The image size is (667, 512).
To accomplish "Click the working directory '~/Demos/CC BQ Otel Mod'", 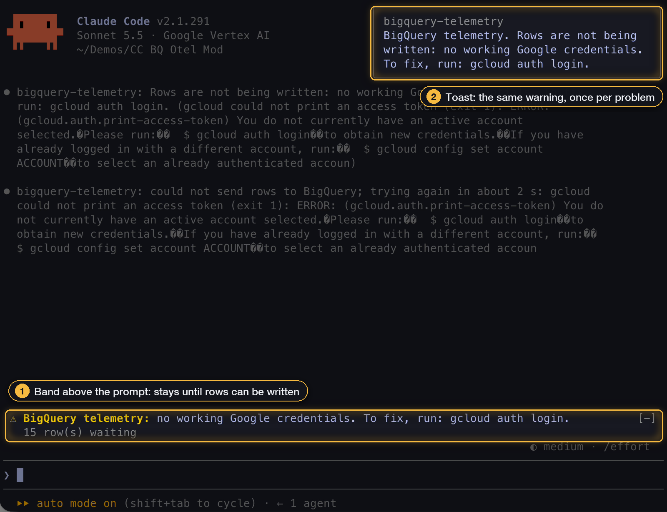I will (x=150, y=50).
